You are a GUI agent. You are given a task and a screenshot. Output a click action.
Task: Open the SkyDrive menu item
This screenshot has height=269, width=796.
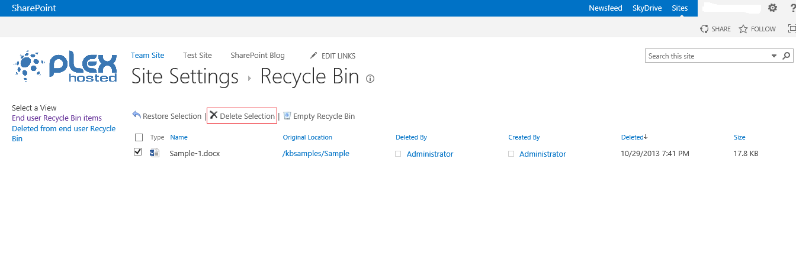[647, 8]
